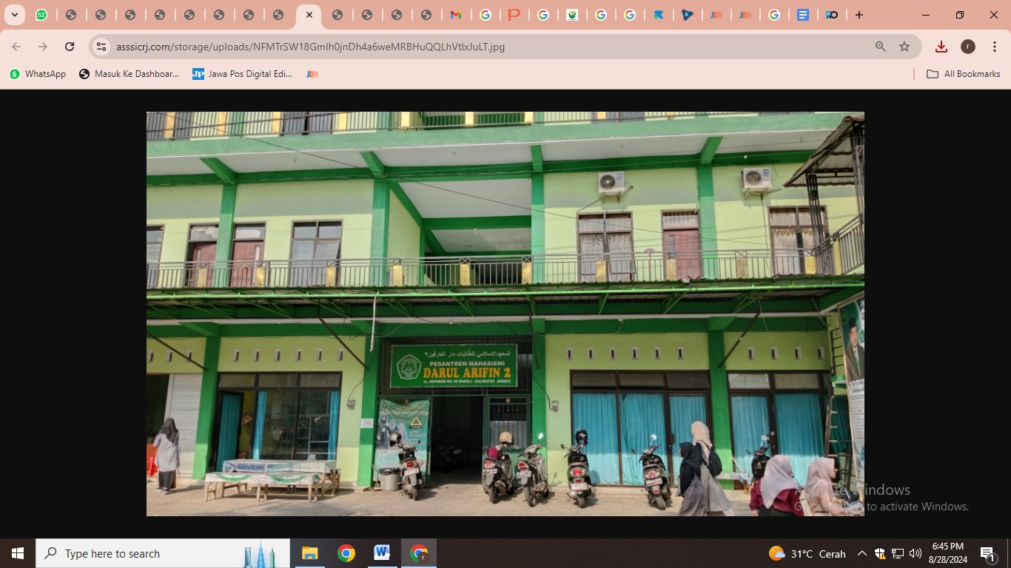Open Microsoft Word from taskbar

pyautogui.click(x=382, y=553)
